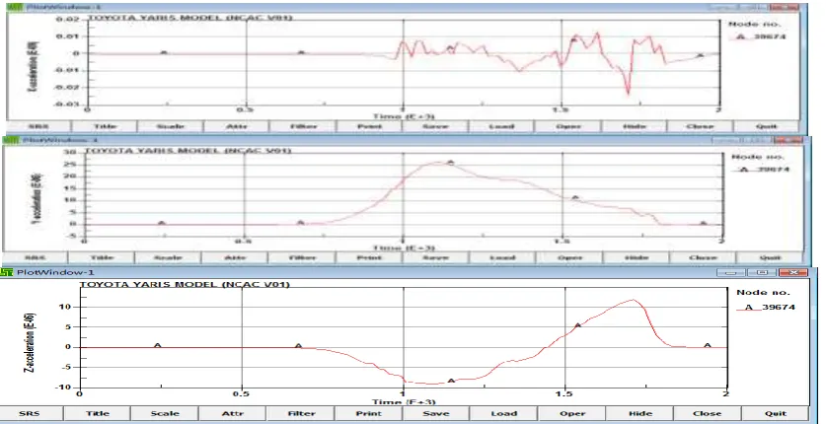The height and width of the screenshot is (424, 826).
Task: Click Load in the Y-acceleration plot window
Action: (502, 257)
